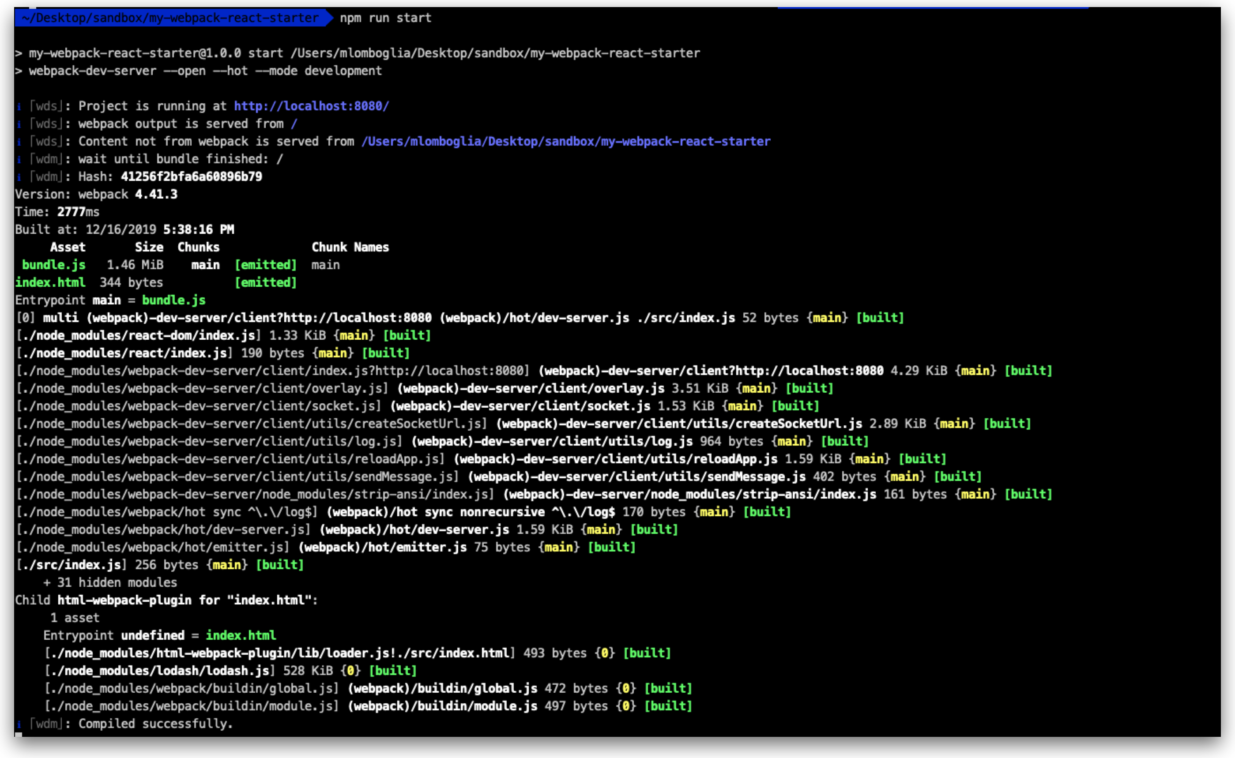1235x758 pixels.
Task: Click the Compiled successfully message
Action: click(155, 724)
